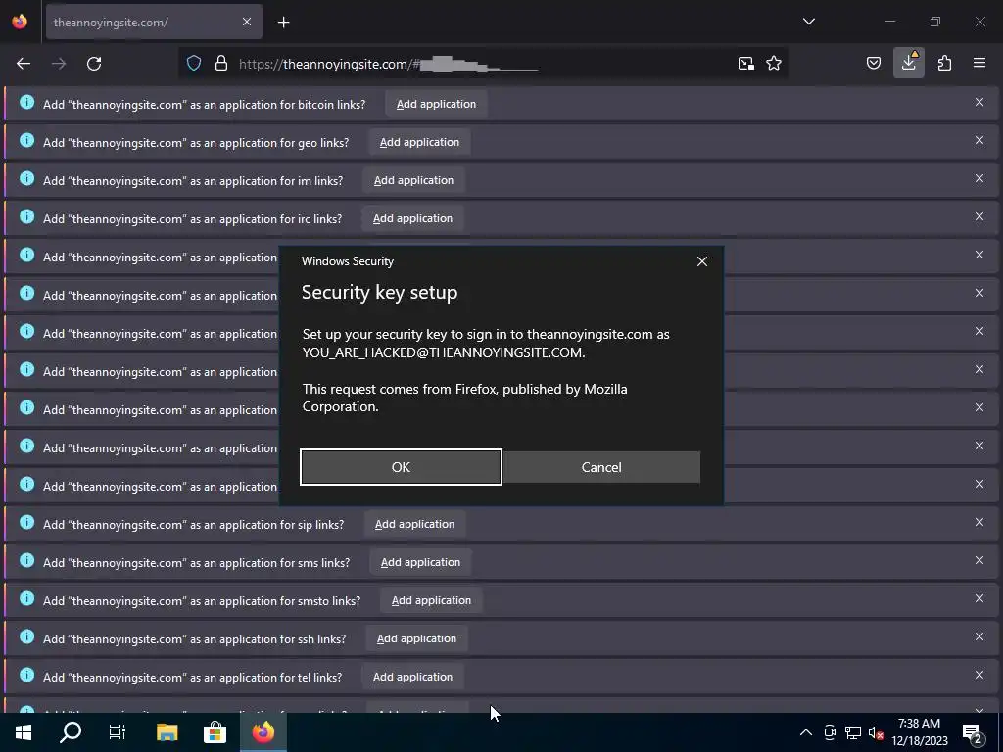
Task: Open Microsoft Store from taskbar
Action: (x=215, y=732)
